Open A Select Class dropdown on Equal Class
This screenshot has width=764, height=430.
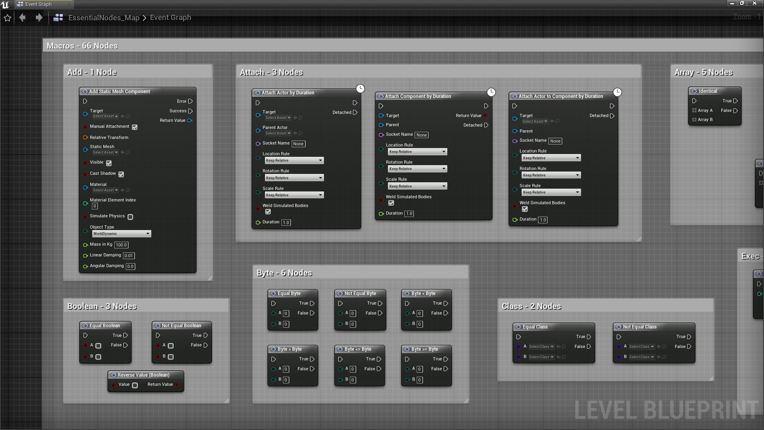click(541, 347)
